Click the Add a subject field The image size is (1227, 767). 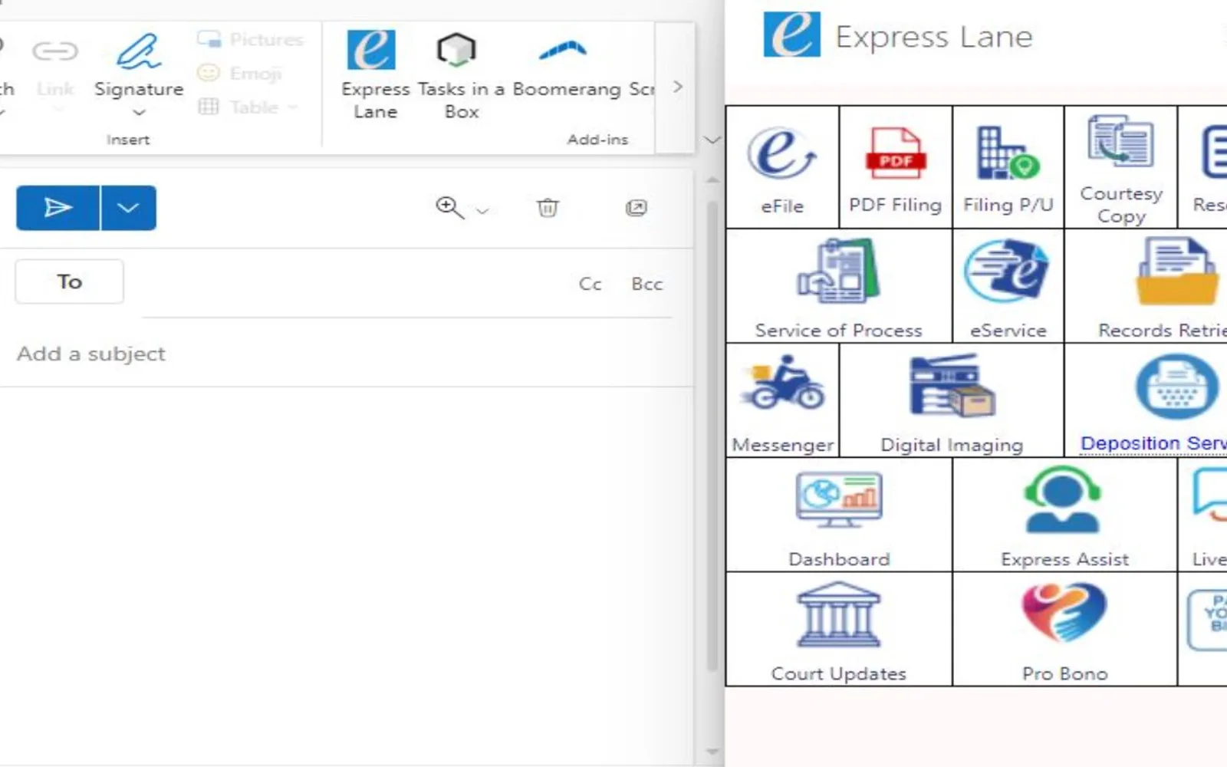(x=345, y=354)
